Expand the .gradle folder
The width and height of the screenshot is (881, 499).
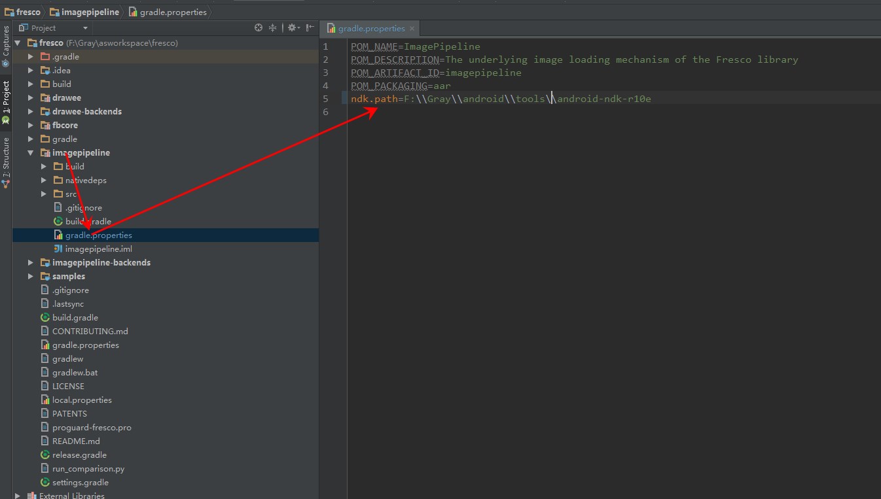point(30,57)
